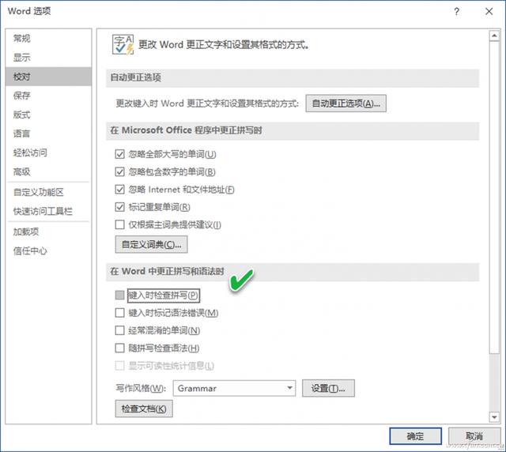
Task: Close the Word 选项 dialog
Action: (489, 12)
